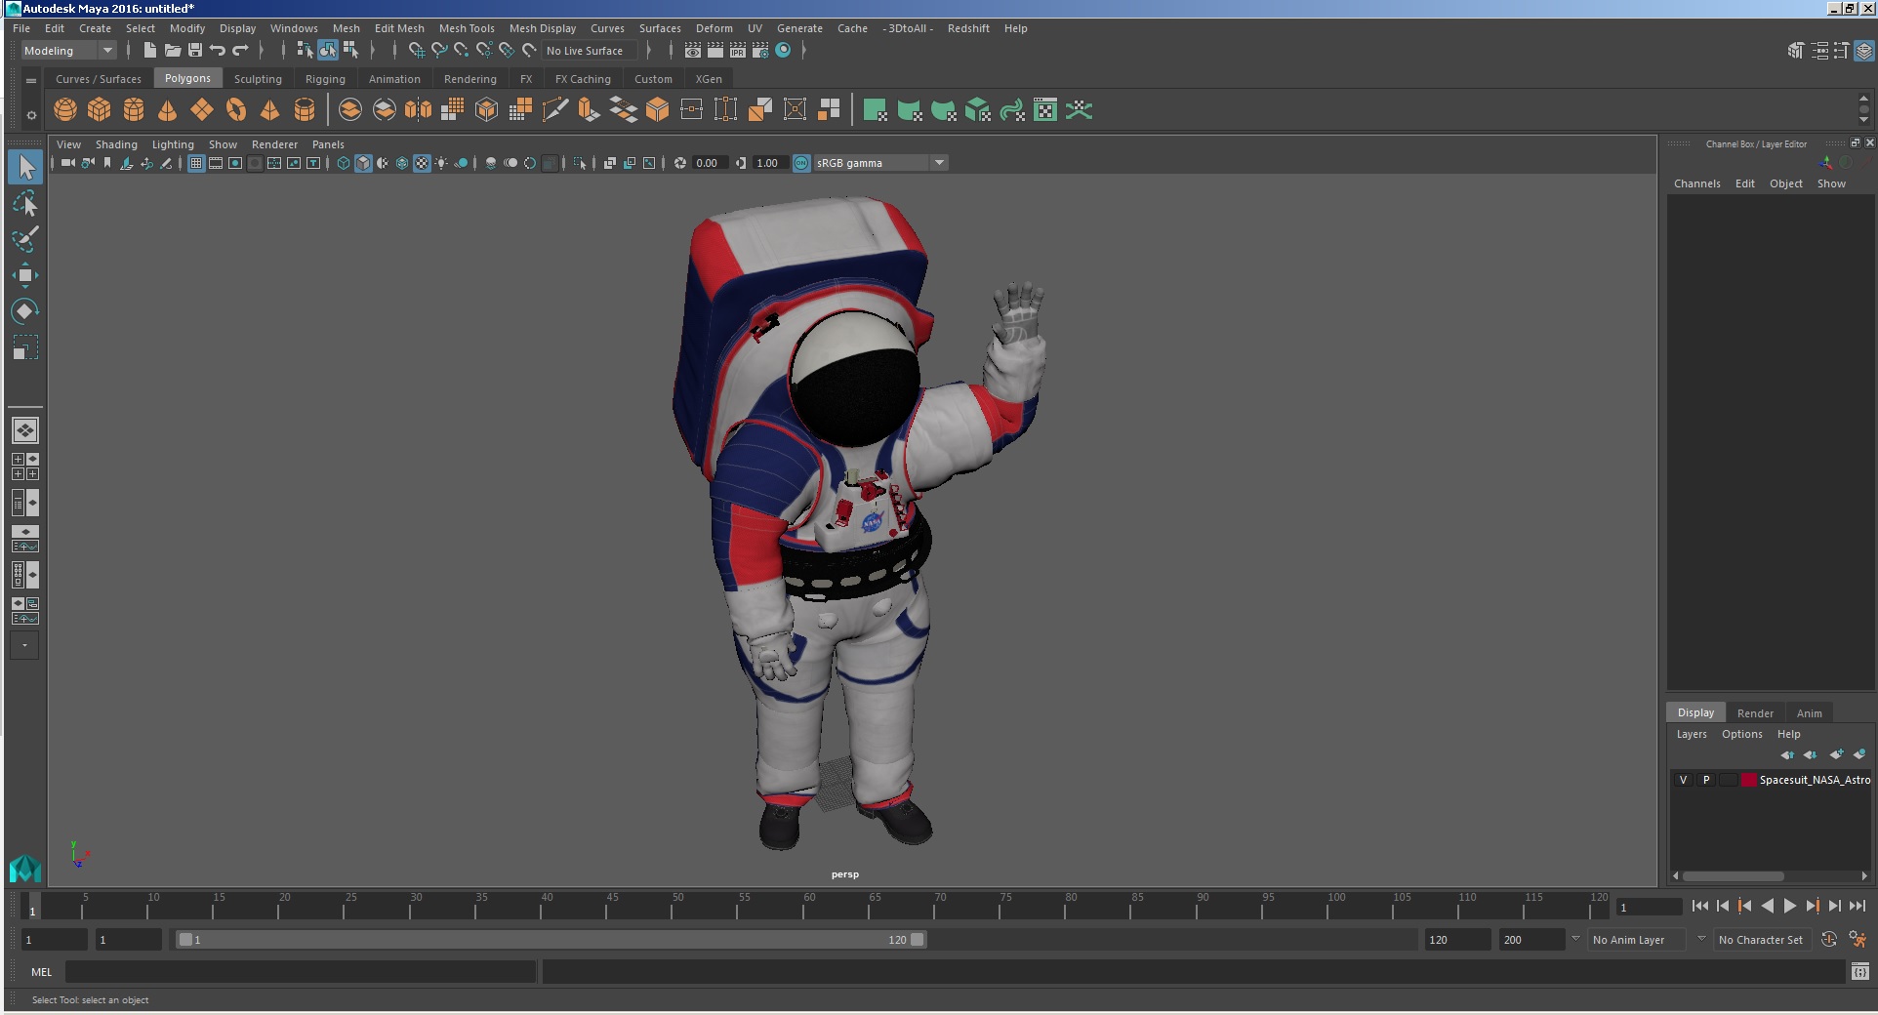This screenshot has height=1015, width=1878.
Task: Click the Spacesuit layer red color swatch
Action: 1749,780
